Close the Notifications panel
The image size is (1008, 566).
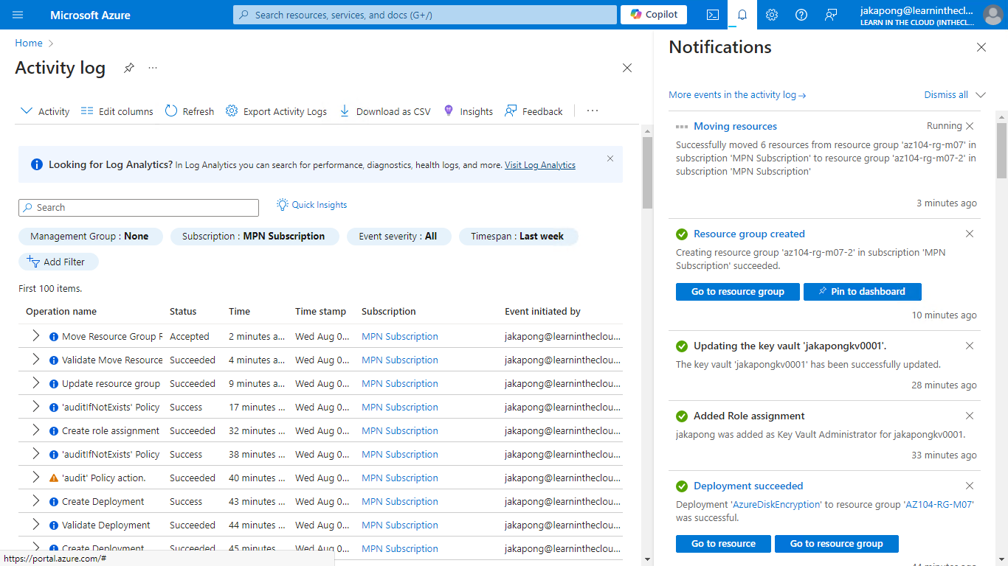pyautogui.click(x=981, y=47)
